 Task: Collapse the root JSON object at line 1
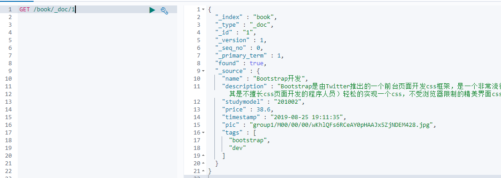203,10
